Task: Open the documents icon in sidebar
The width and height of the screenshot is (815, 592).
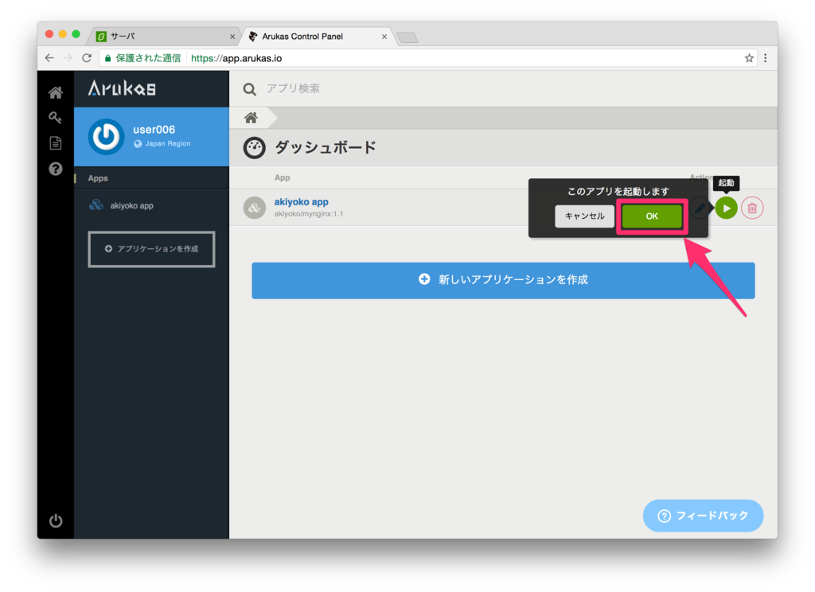Action: coord(55,143)
